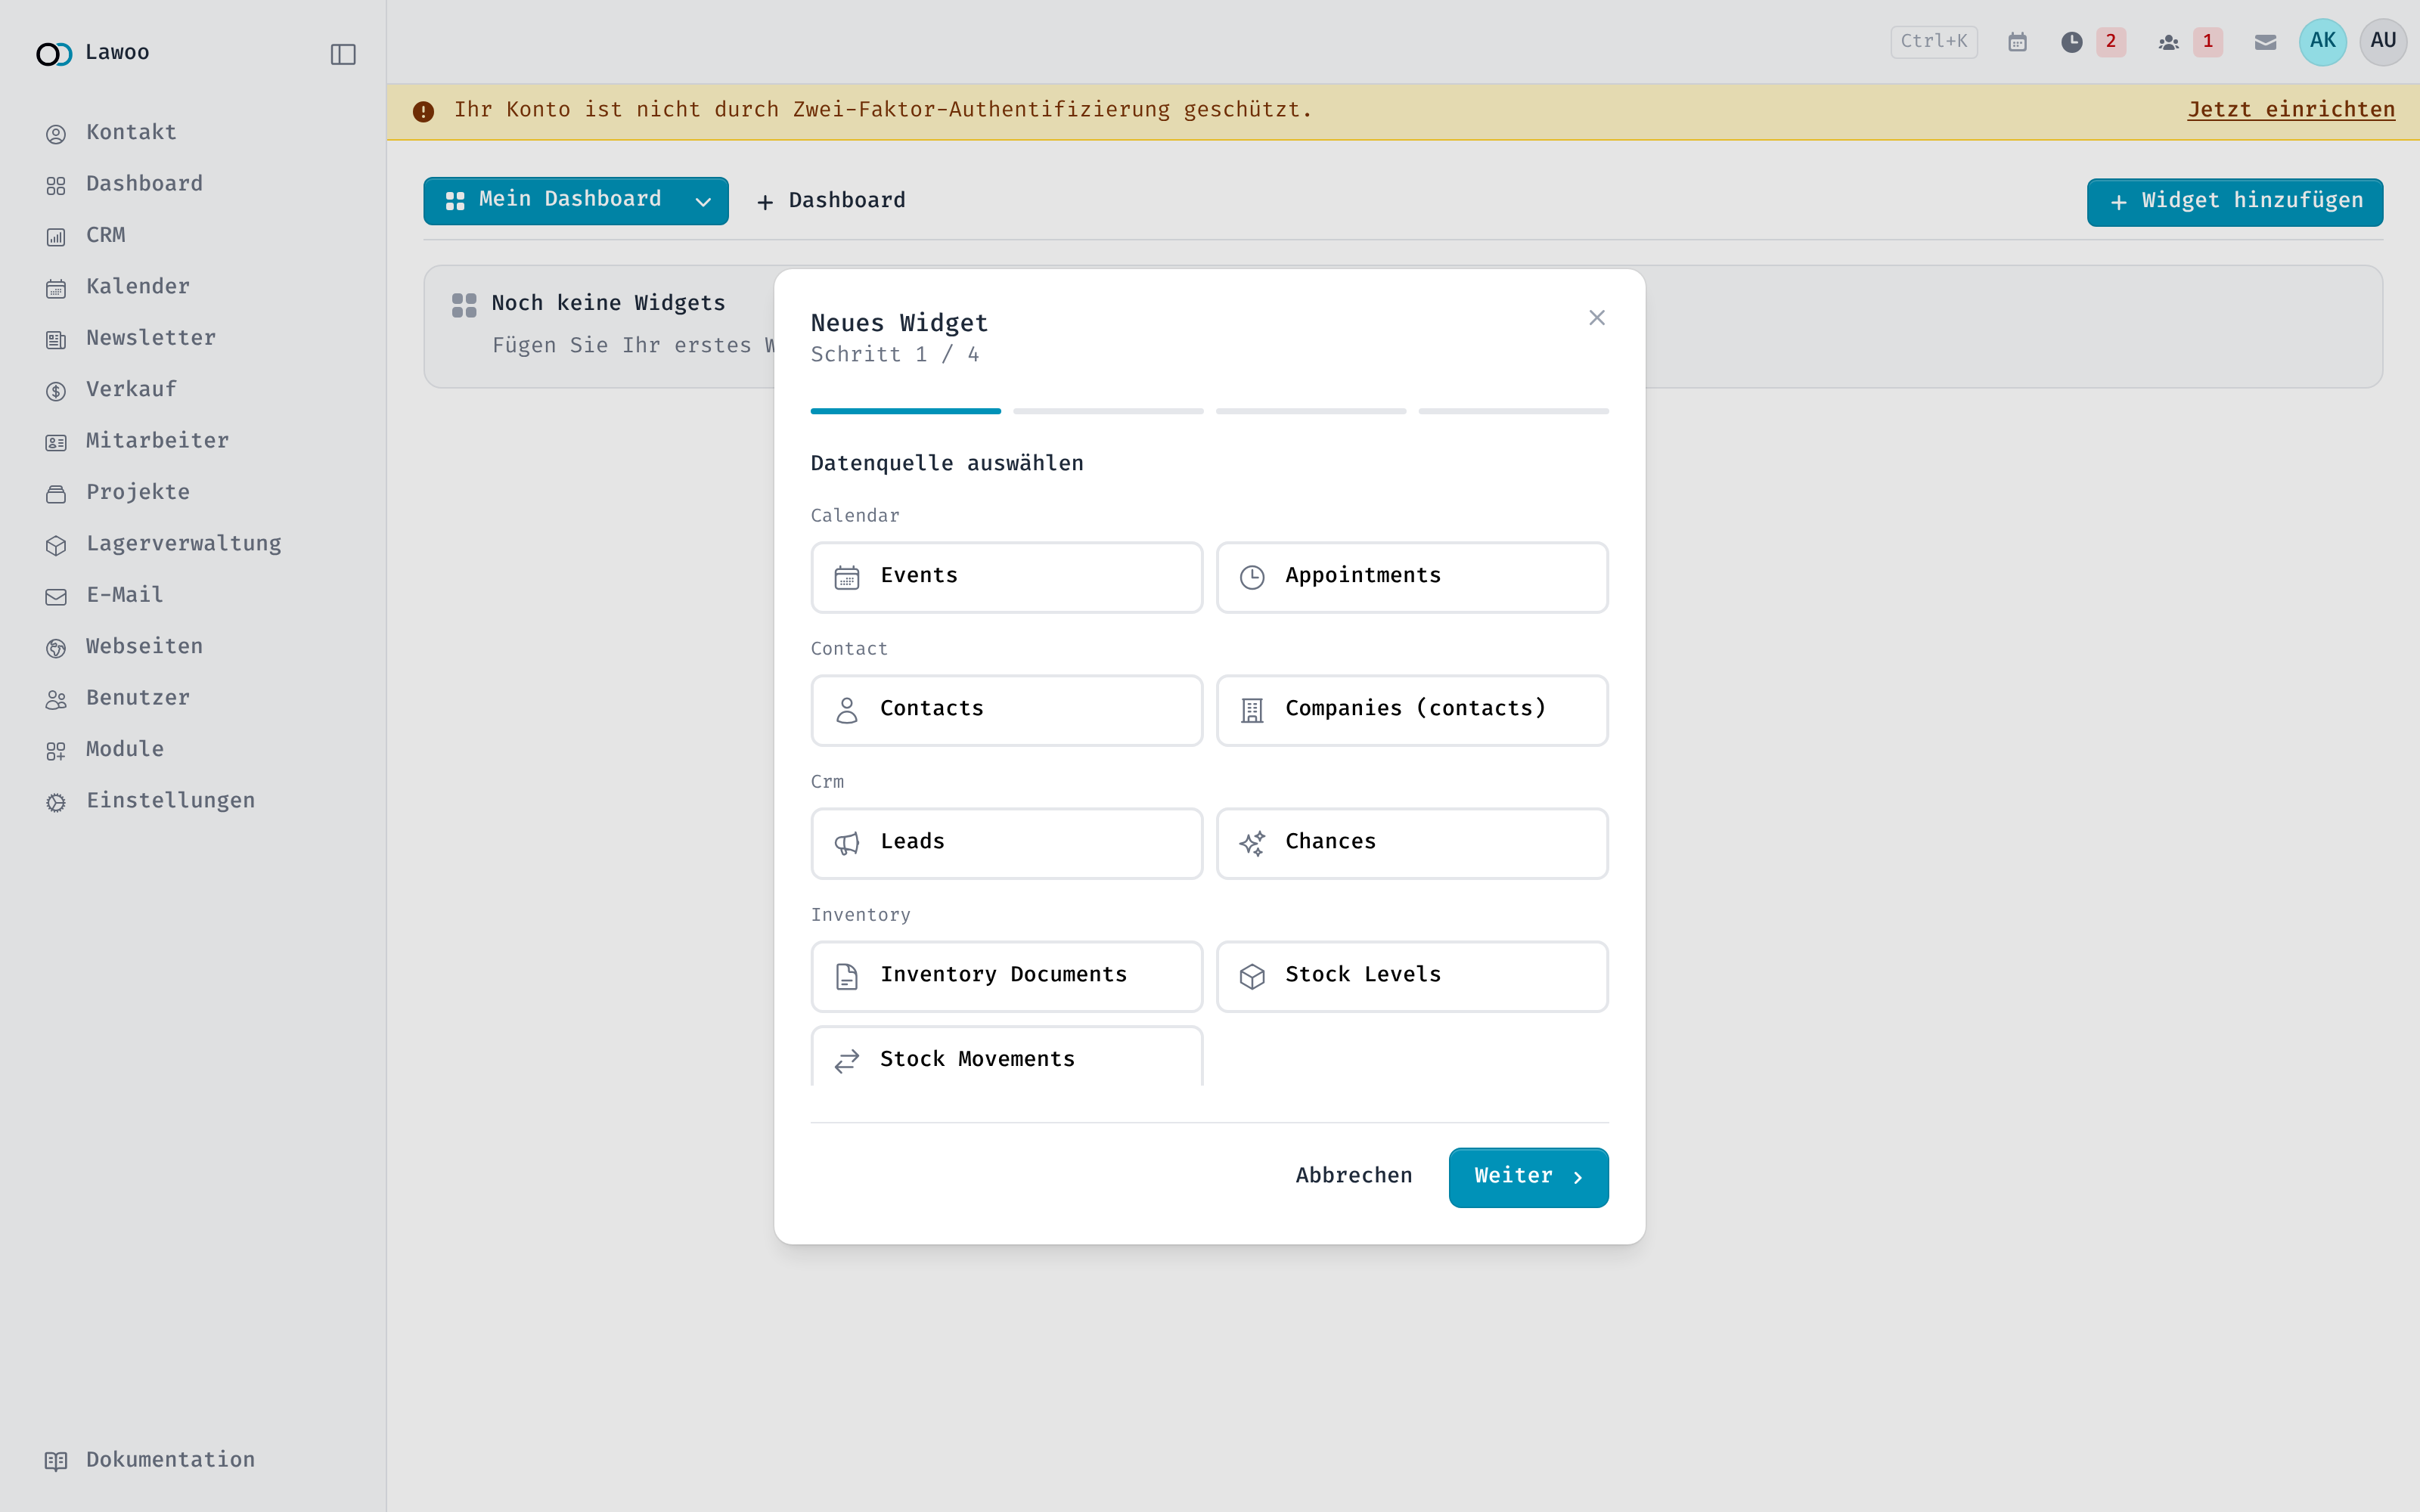Viewport: 2420px width, 1512px height.
Task: Choose Inventory Documents option
Action: (x=1006, y=976)
